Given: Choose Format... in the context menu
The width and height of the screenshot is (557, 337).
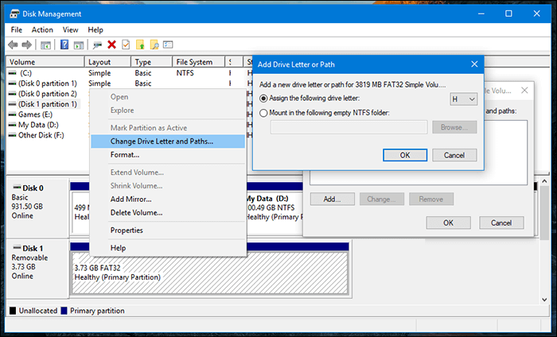Looking at the screenshot, I should [125, 155].
